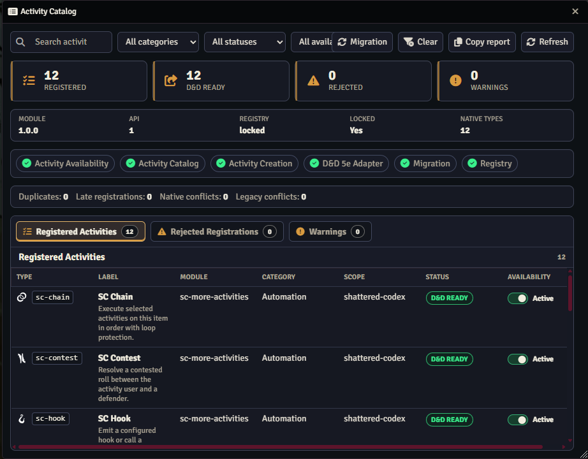Viewport: 588px width, 459px height.
Task: Click the TYPE column header
Action: [24, 277]
